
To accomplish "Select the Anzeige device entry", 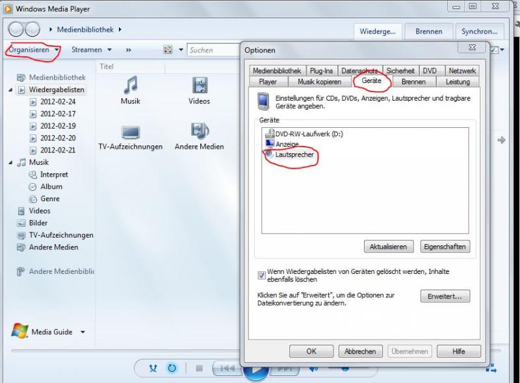I will click(282, 144).
